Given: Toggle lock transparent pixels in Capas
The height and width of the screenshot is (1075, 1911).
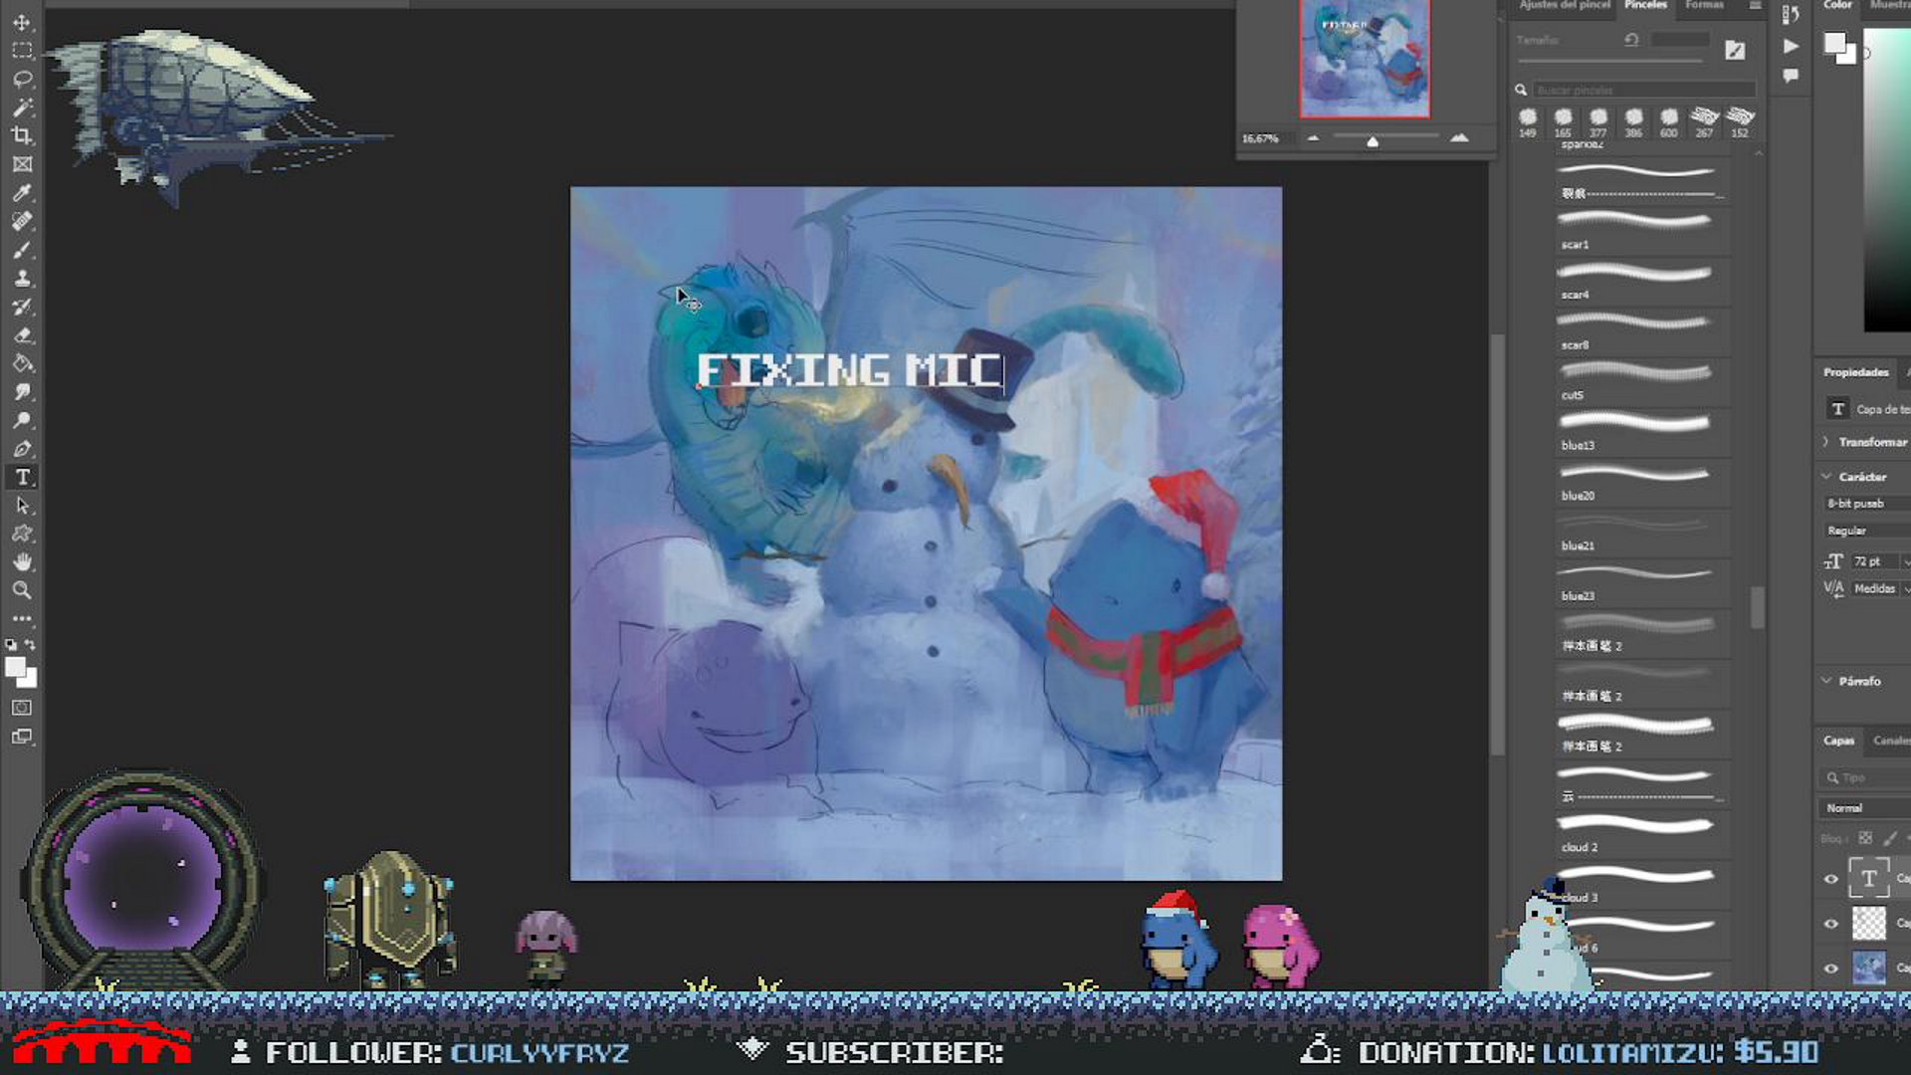Looking at the screenshot, I should coord(1865,838).
